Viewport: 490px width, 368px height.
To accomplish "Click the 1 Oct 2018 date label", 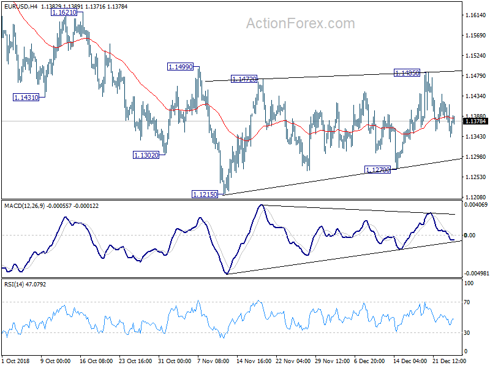I will [x=16, y=361].
